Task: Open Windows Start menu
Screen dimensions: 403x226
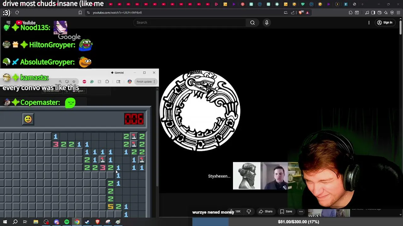Action: [5, 222]
